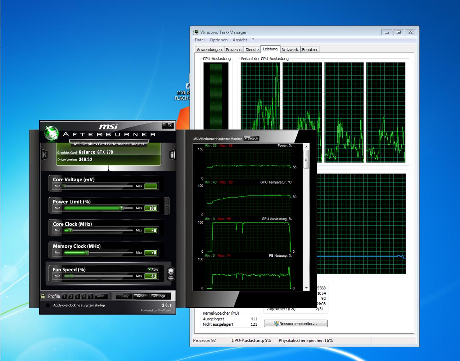Click the Apply button in Afterburner
The width and height of the screenshot is (460, 361).
[123, 296]
